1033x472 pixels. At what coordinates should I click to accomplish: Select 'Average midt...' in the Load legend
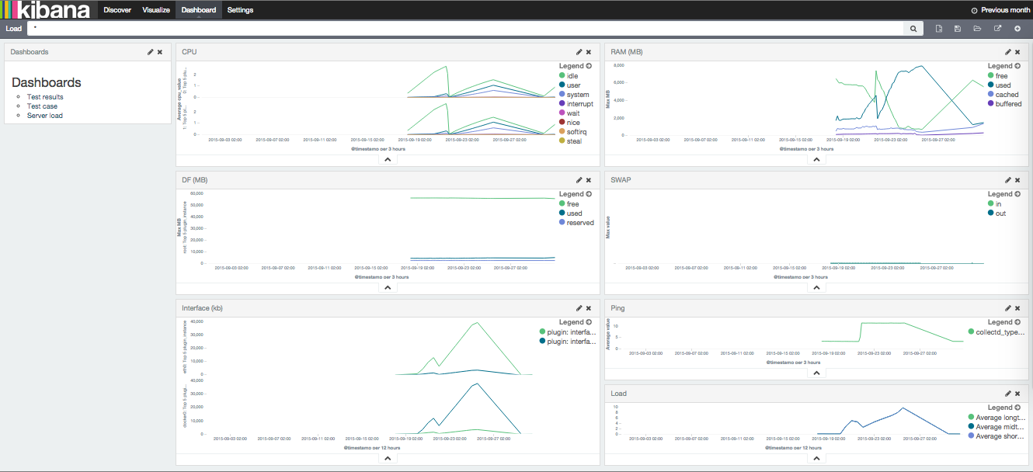1000,427
